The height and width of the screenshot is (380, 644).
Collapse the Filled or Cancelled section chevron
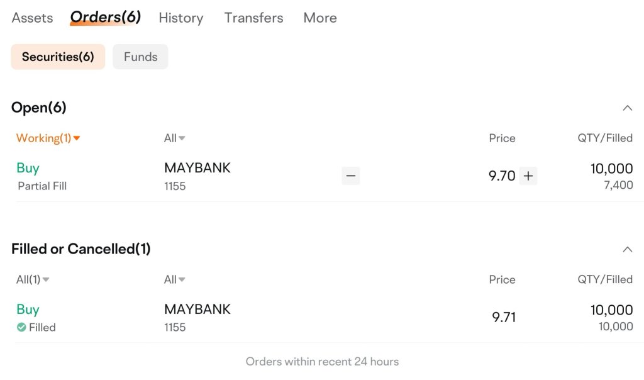click(x=627, y=249)
